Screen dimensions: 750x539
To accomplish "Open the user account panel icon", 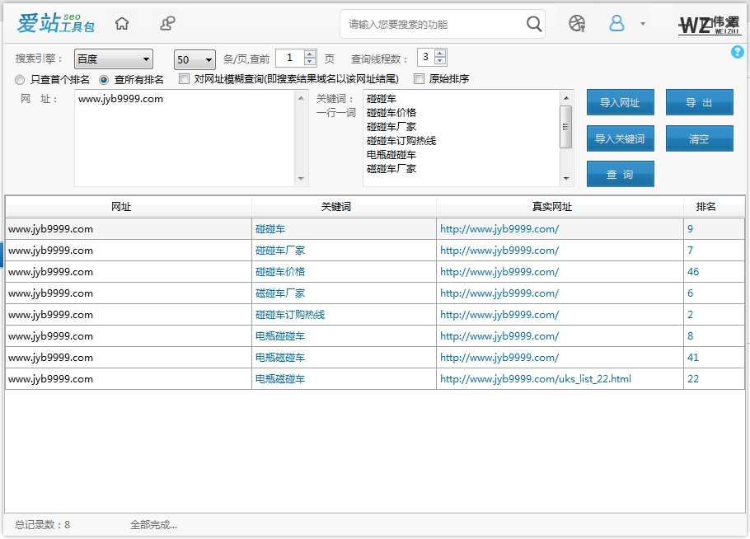I will (x=167, y=24).
